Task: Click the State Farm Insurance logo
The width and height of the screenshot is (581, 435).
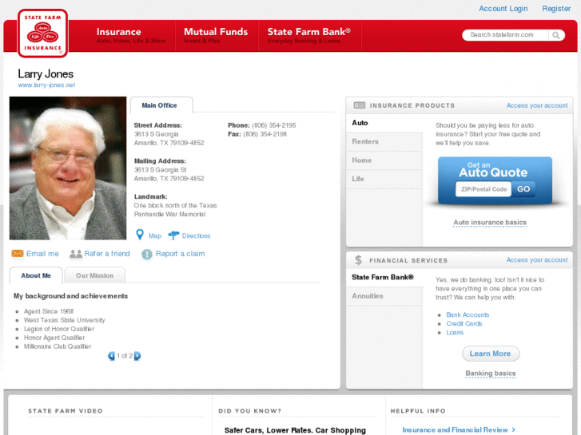Action: (42, 34)
